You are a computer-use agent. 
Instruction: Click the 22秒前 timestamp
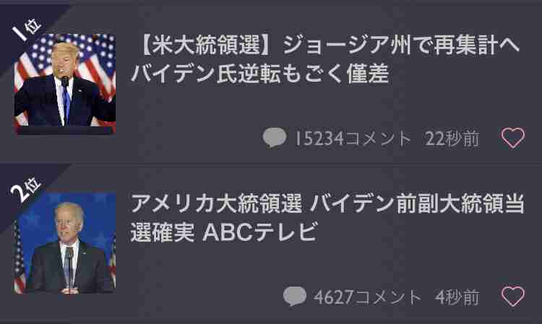pyautogui.click(x=452, y=139)
